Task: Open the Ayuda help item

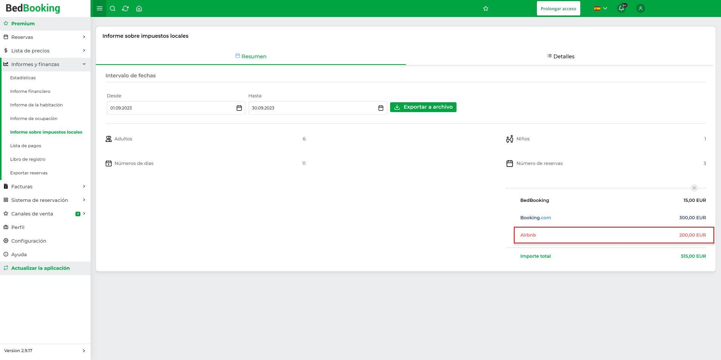Action: tap(45, 254)
